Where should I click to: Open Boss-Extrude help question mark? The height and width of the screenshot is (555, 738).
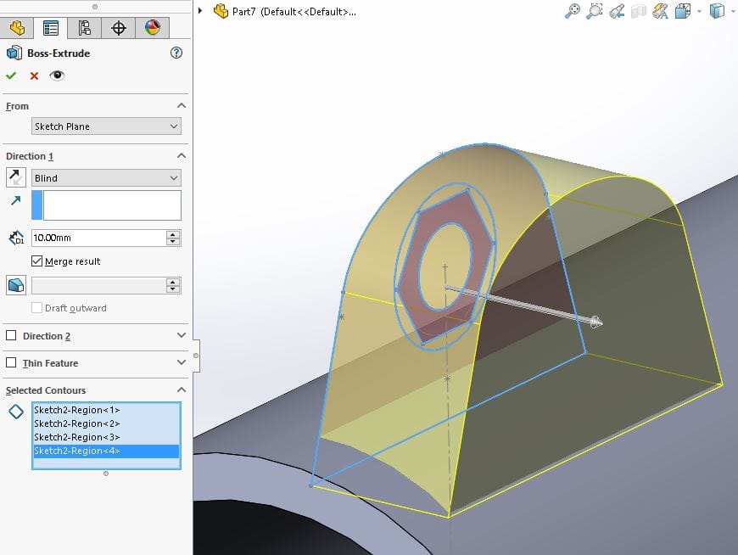176,53
